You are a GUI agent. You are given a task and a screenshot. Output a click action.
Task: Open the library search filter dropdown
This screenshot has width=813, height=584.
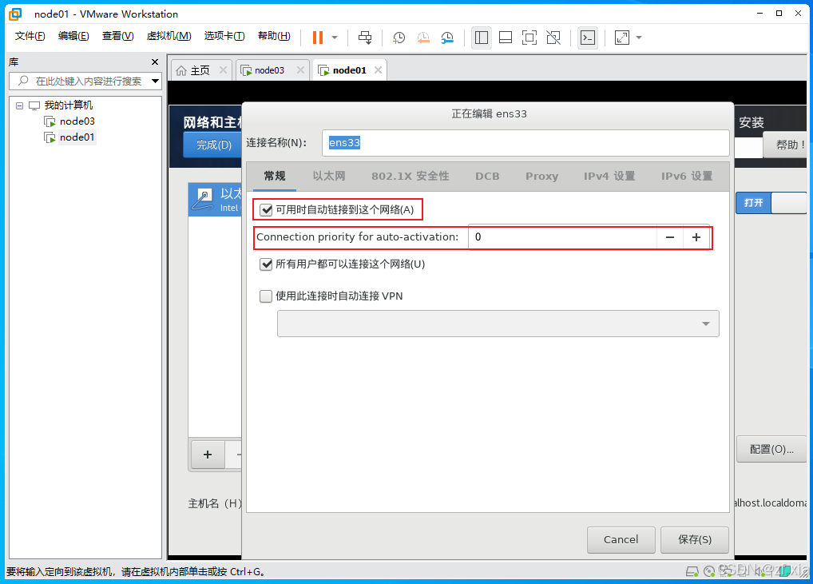155,81
